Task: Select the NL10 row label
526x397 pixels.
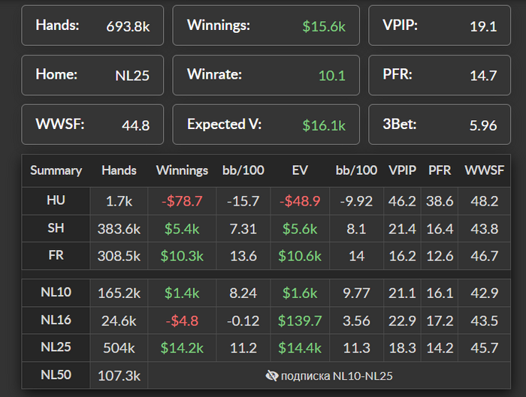Action: 56,293
